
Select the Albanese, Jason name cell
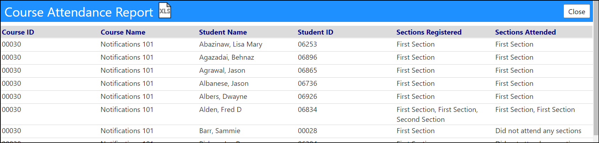224,84
